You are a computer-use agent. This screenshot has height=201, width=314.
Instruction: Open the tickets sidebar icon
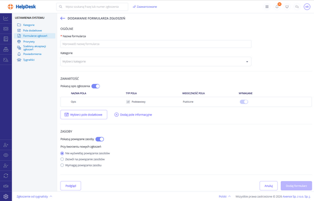click(6, 29)
